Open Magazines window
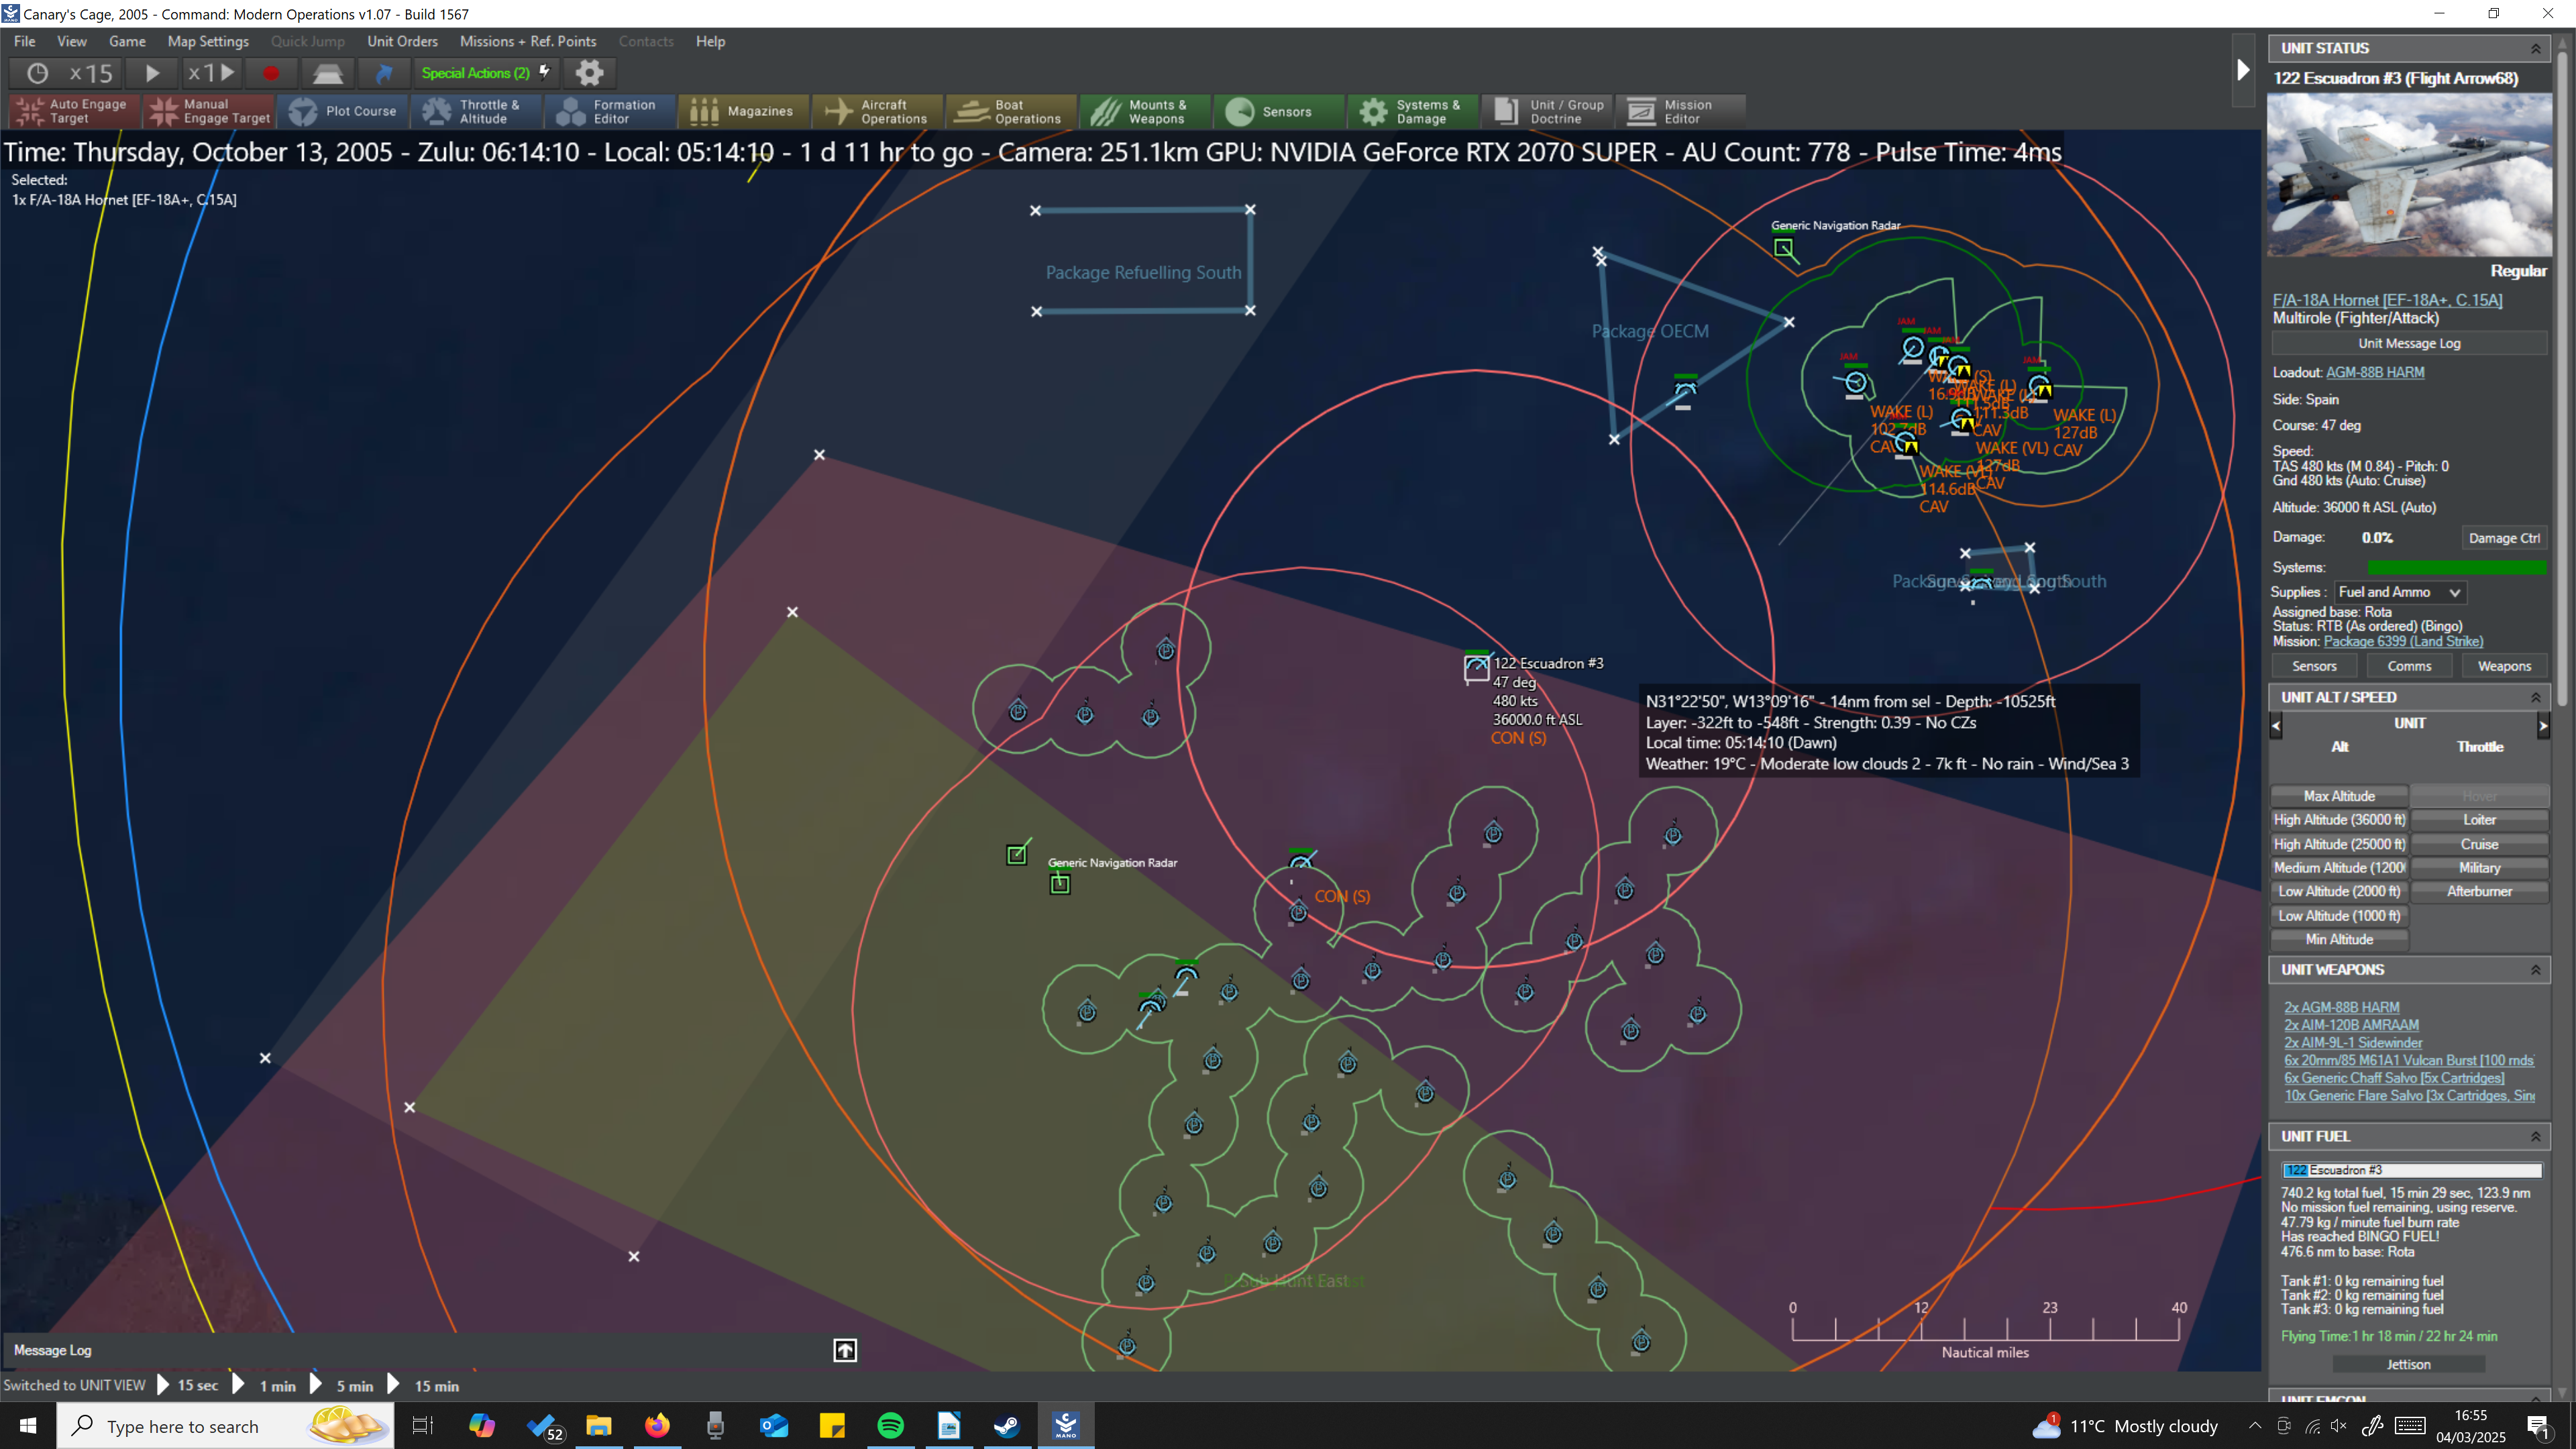 coord(745,111)
